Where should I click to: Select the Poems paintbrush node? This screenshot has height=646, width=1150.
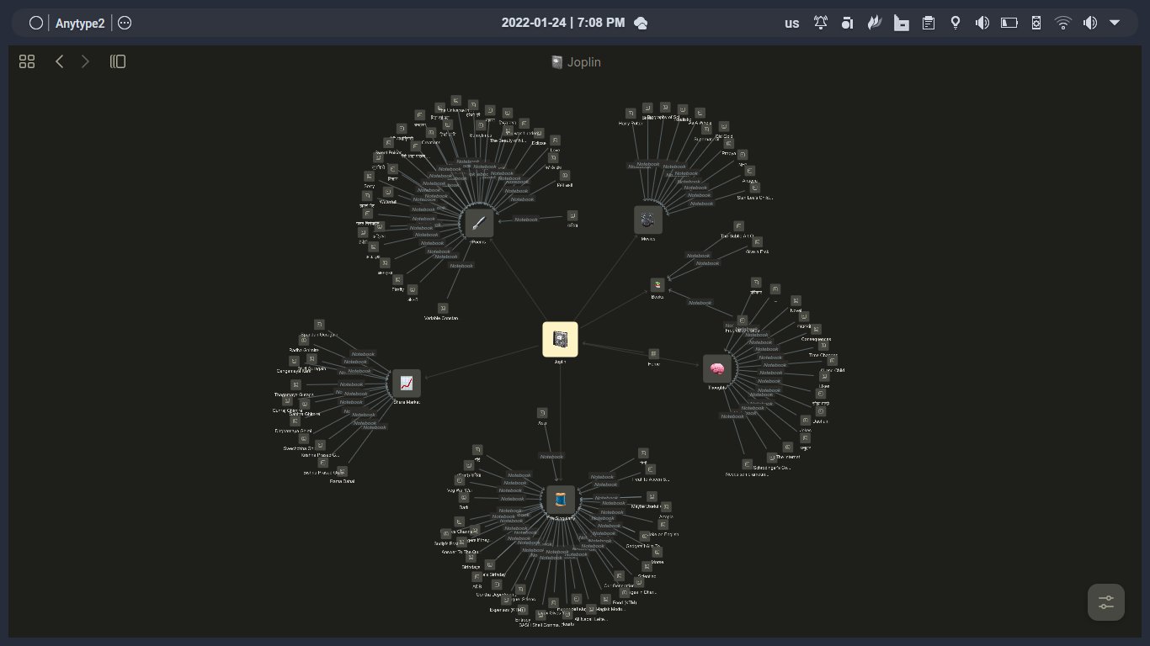479,224
